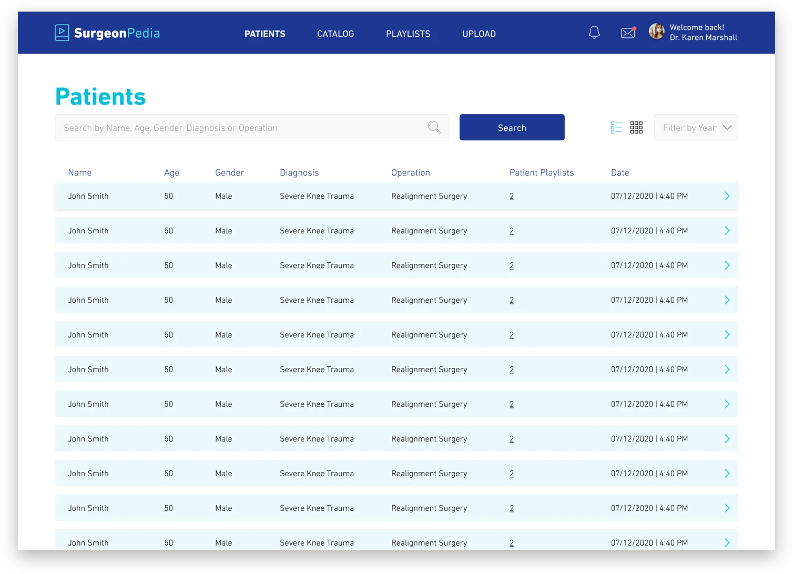This screenshot has width=793, height=574.
Task: Open the Playlists nav tab
Action: pos(408,34)
